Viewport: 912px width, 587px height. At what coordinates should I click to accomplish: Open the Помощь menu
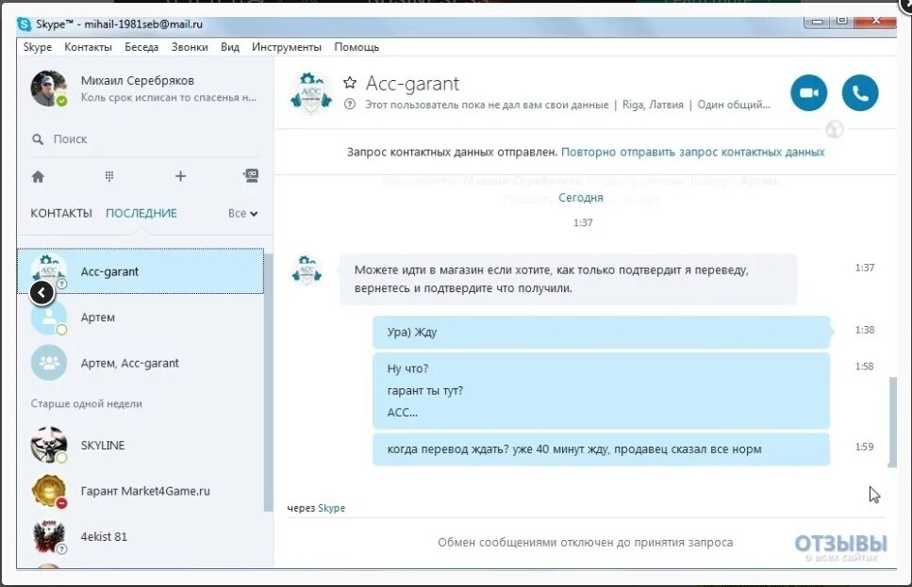(x=357, y=47)
